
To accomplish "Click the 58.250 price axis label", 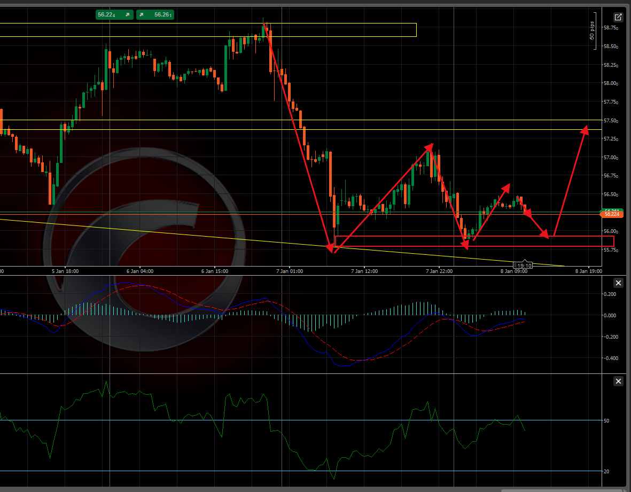I will pyautogui.click(x=611, y=65).
